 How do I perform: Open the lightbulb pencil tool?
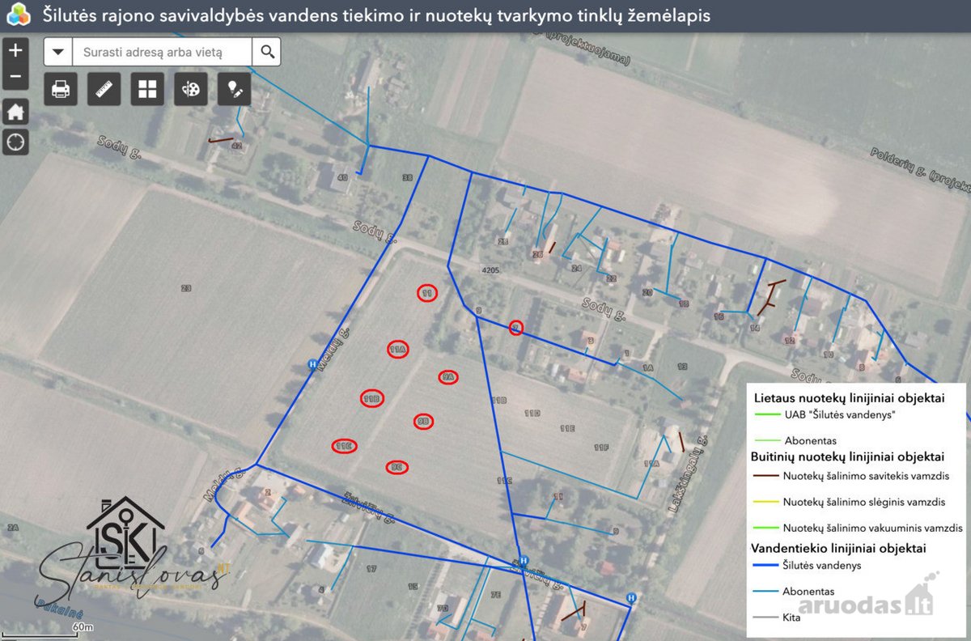[x=234, y=89]
